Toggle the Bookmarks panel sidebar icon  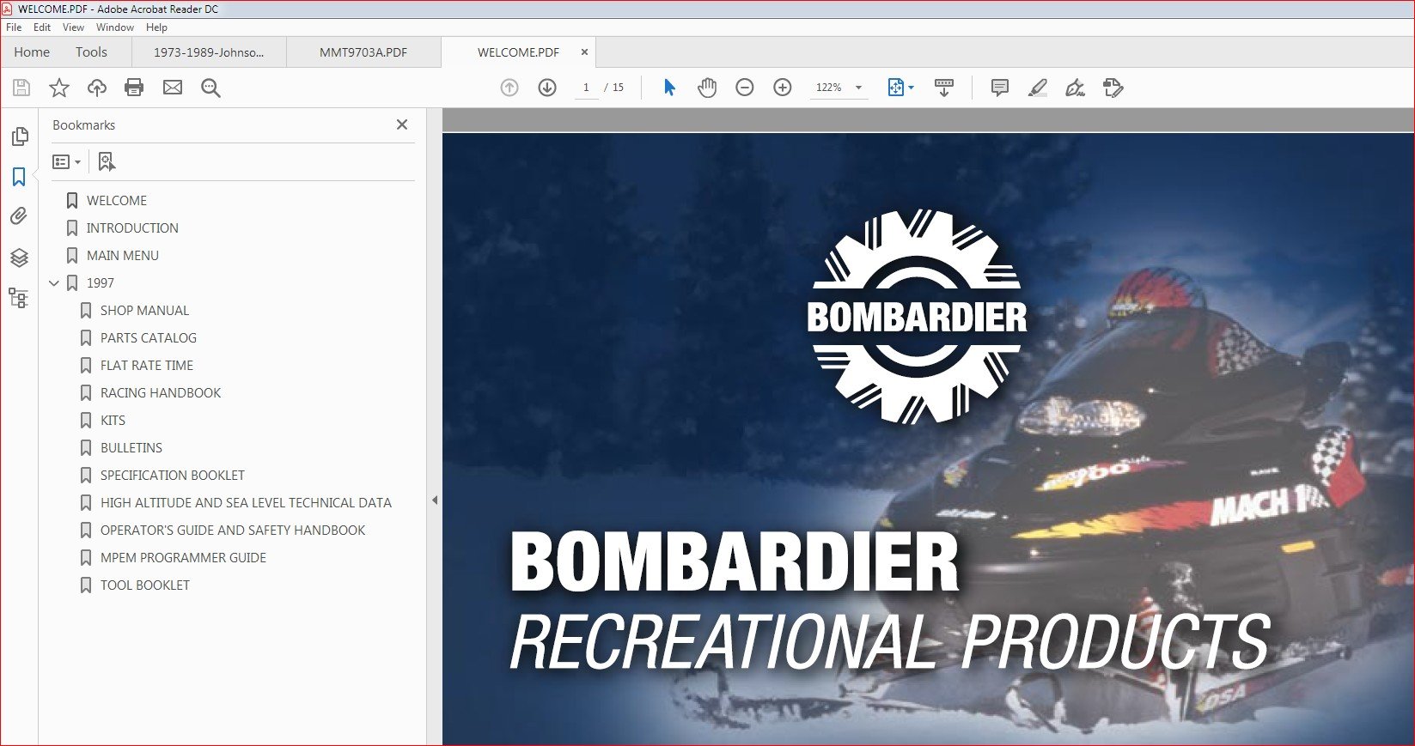click(19, 177)
